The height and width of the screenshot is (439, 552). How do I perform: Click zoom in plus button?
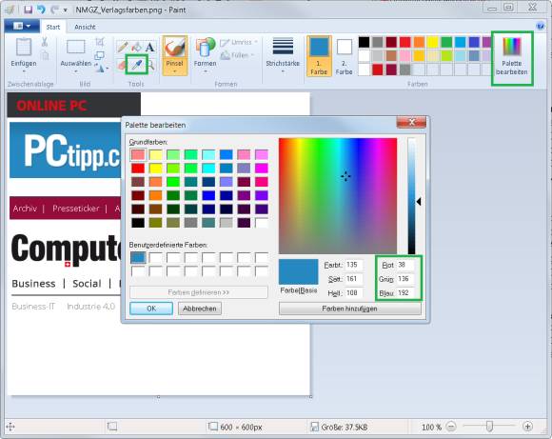(527, 427)
